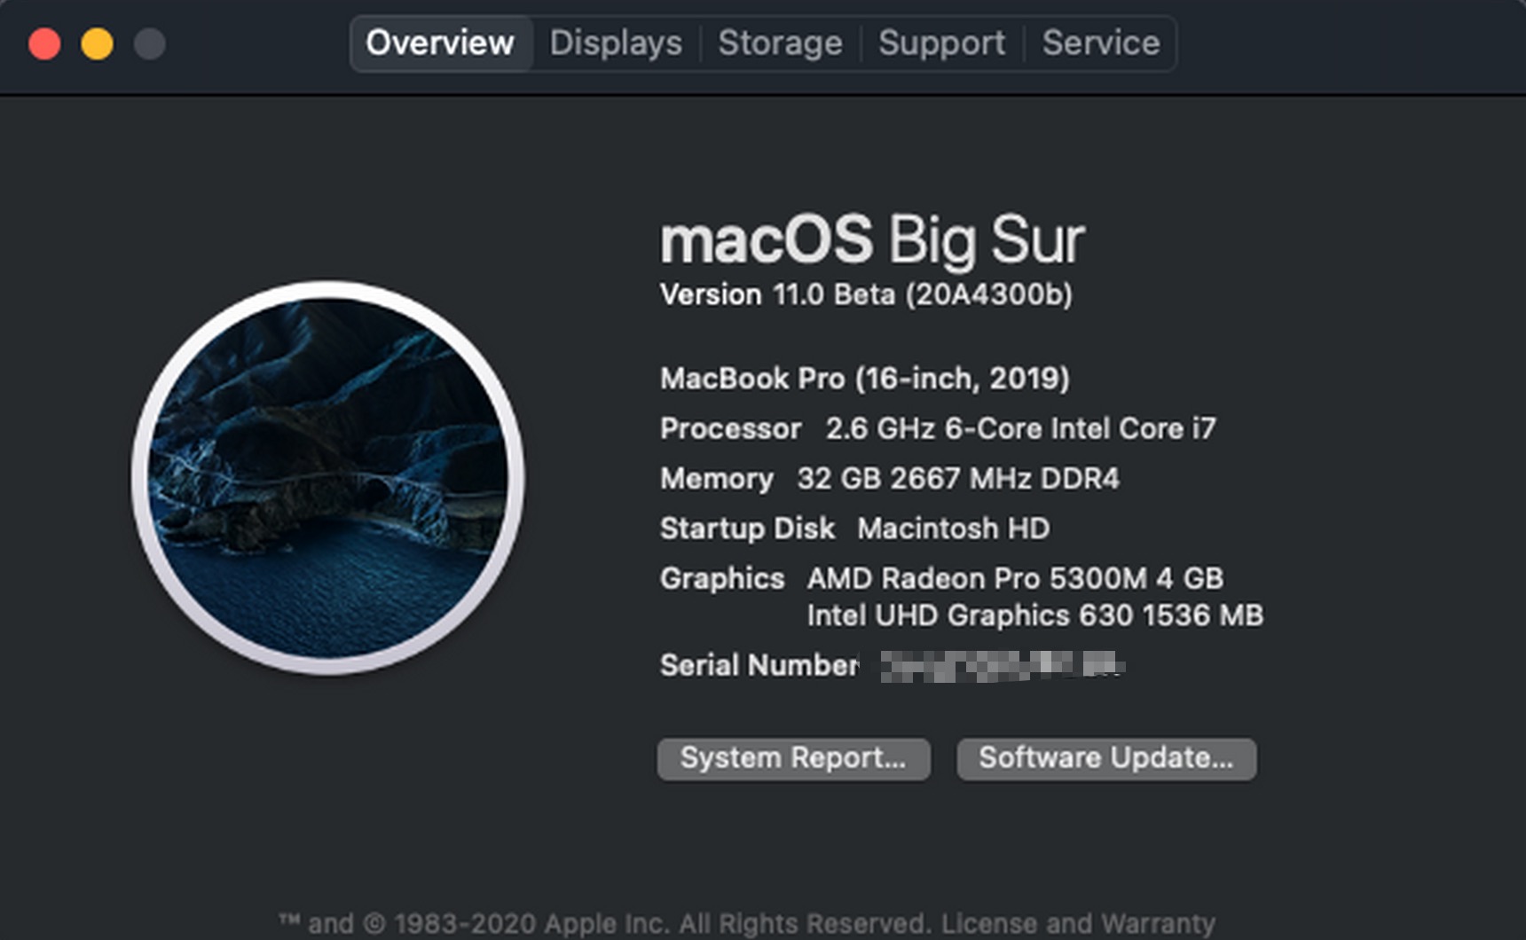Open the Service tab

(x=1101, y=43)
